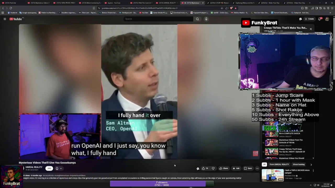Open the Torrent Downloads bookmark
335x188 pixels.
pyautogui.click(x=280, y=13)
